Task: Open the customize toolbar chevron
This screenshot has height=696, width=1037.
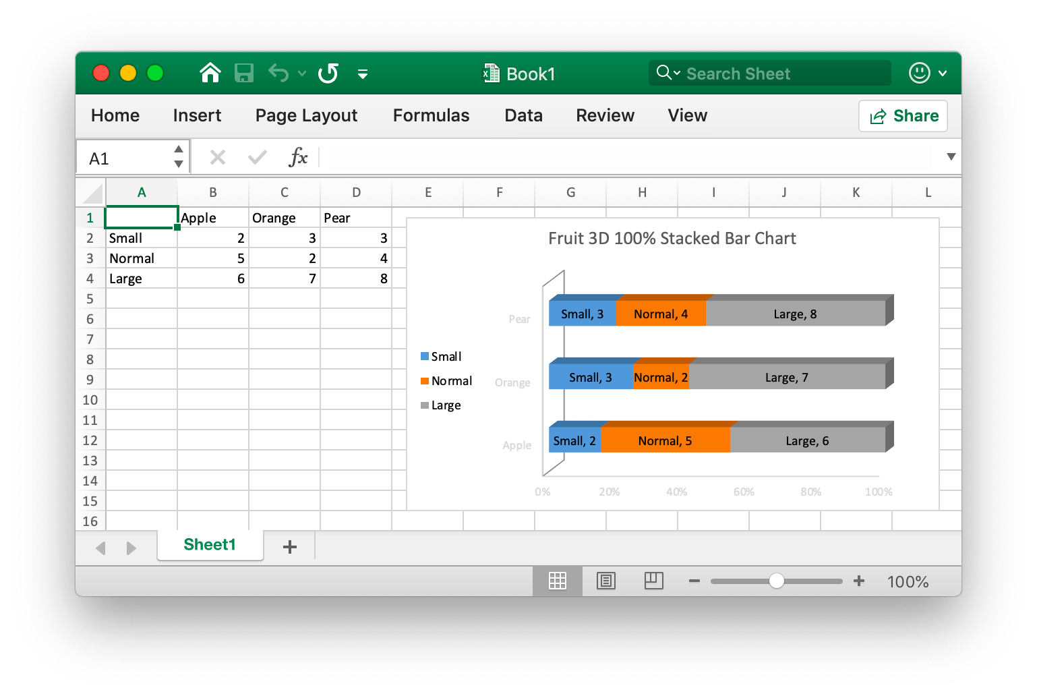Action: tap(363, 74)
